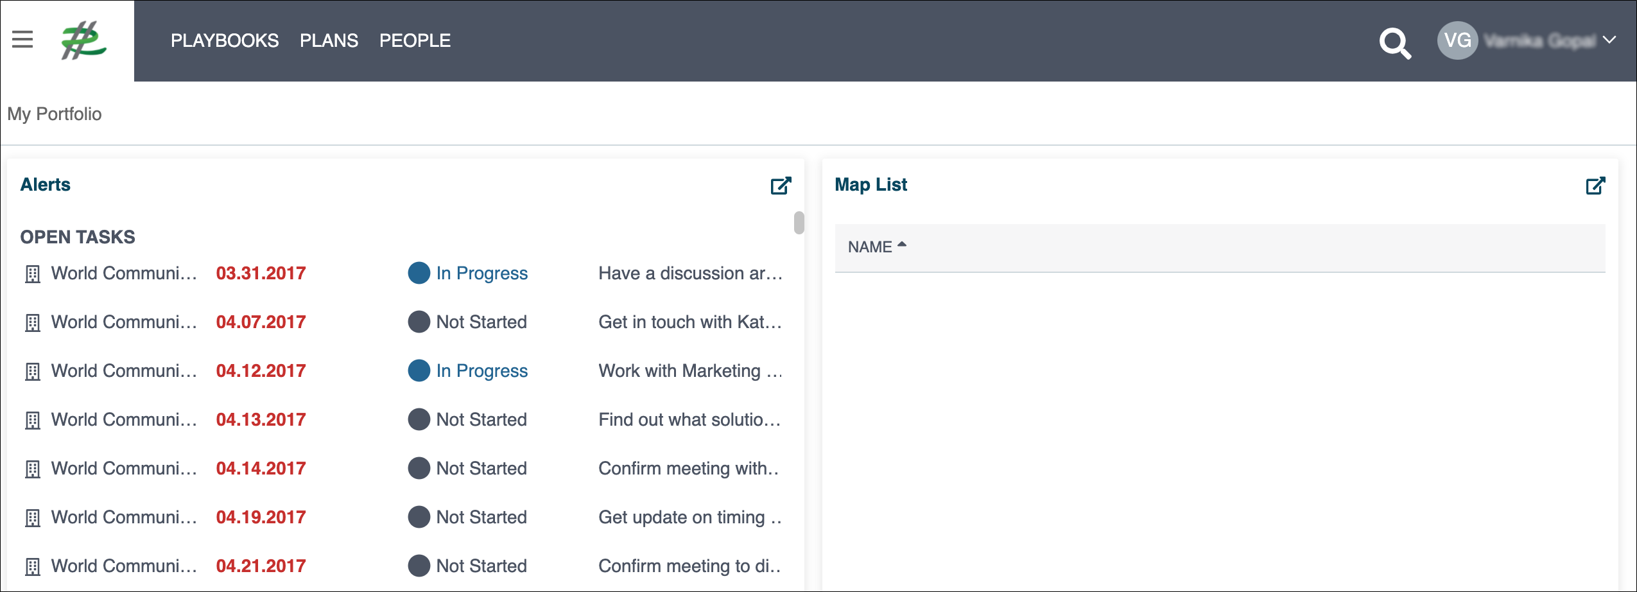Viewport: 1637px width, 592px height.
Task: Click gray status dot for 04.07.2017 task
Action: click(419, 322)
